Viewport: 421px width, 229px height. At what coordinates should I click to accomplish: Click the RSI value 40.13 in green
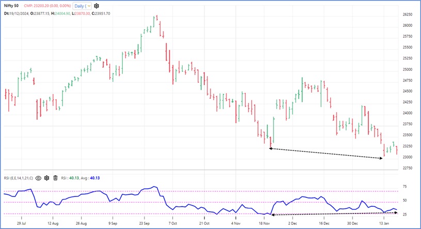(74, 178)
